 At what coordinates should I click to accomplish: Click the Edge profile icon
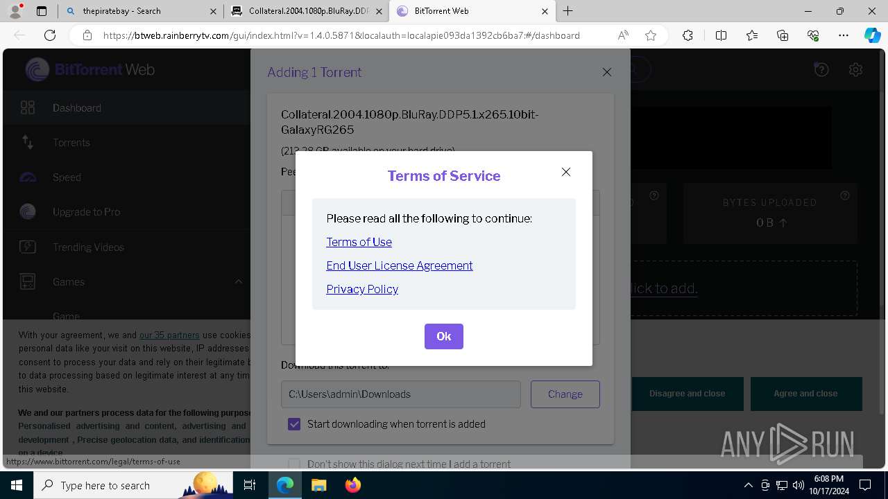click(x=15, y=11)
